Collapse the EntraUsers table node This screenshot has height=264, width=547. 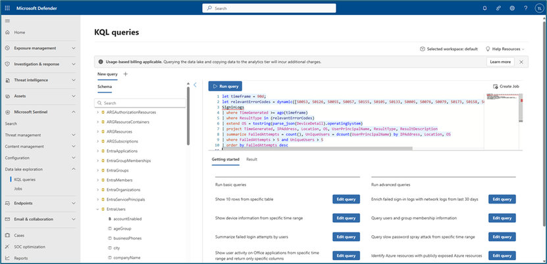coord(97,209)
